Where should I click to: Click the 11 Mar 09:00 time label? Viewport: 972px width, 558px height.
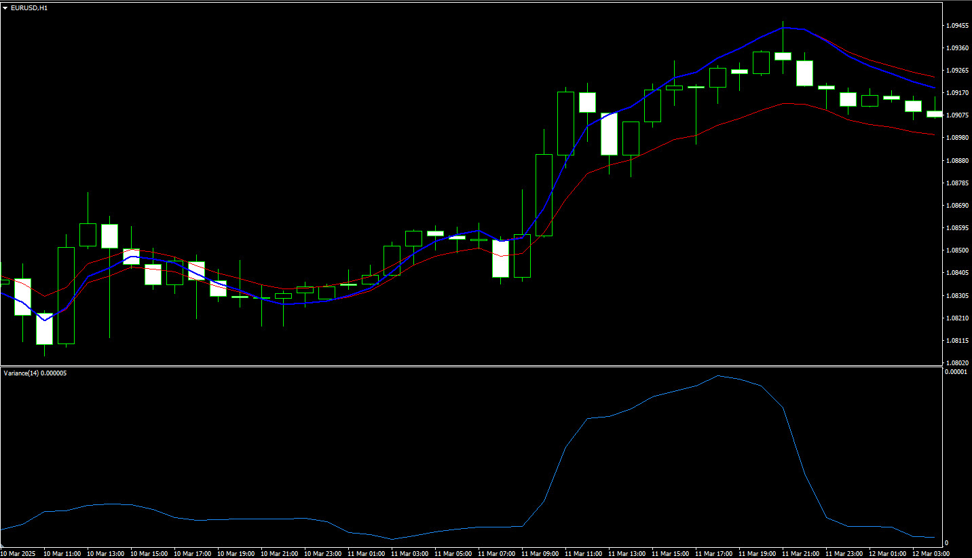[x=540, y=554]
